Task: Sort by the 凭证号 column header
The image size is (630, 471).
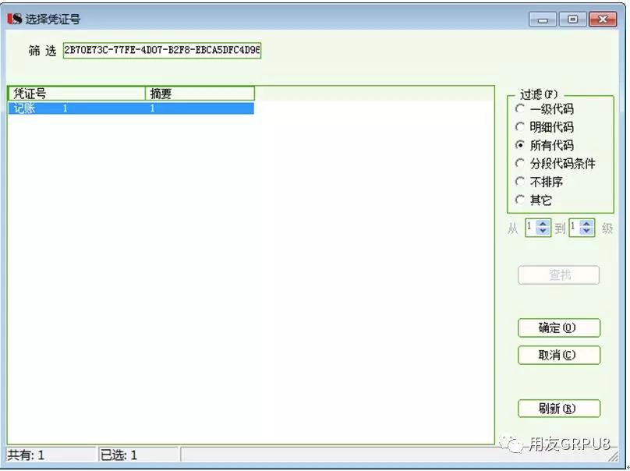Action: point(76,94)
